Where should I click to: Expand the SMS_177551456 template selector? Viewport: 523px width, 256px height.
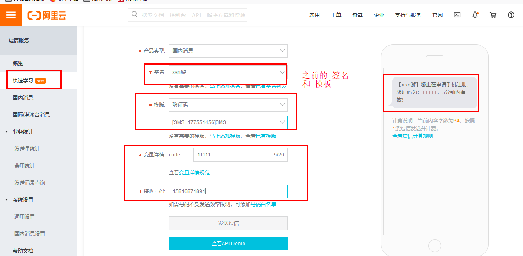click(228, 123)
